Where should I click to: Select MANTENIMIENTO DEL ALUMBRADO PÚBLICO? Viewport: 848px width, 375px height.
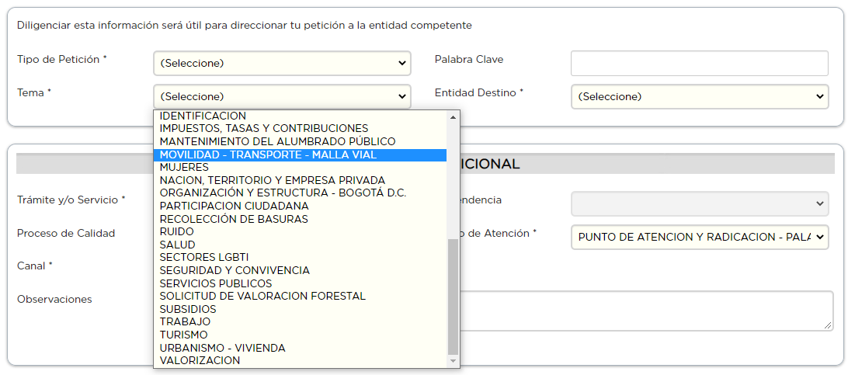pyautogui.click(x=277, y=141)
